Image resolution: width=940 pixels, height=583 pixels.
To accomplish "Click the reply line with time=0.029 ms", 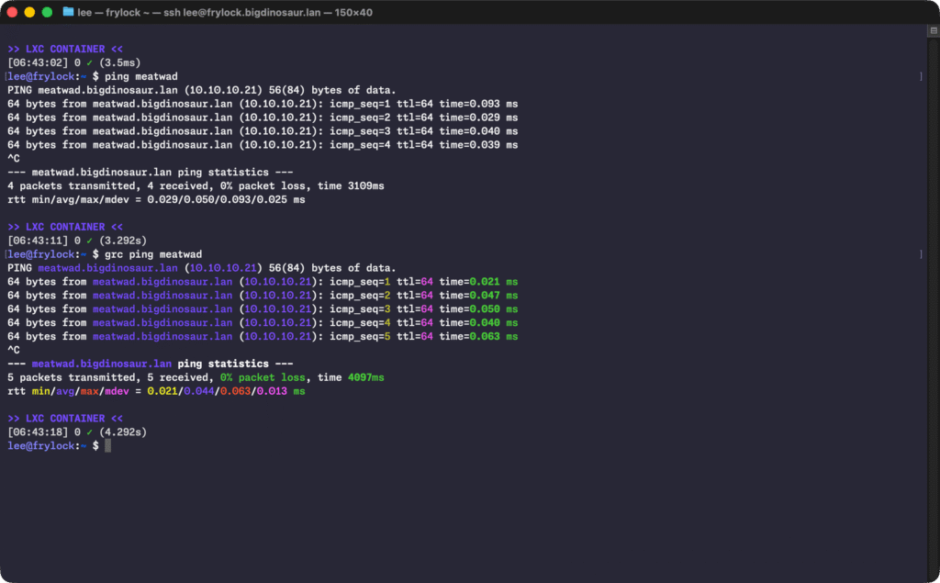I will tap(263, 118).
